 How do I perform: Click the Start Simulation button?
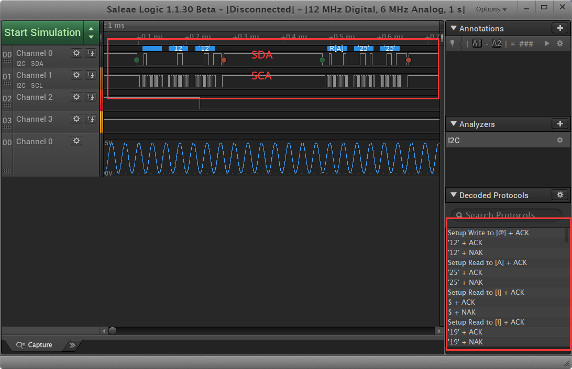coord(42,32)
